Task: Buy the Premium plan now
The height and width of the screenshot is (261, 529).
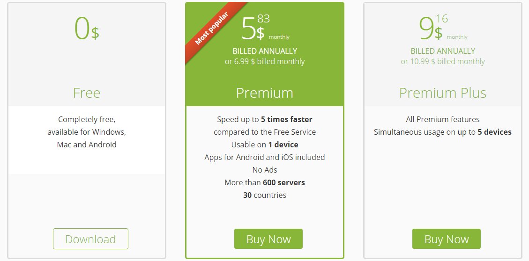Action: [268, 239]
